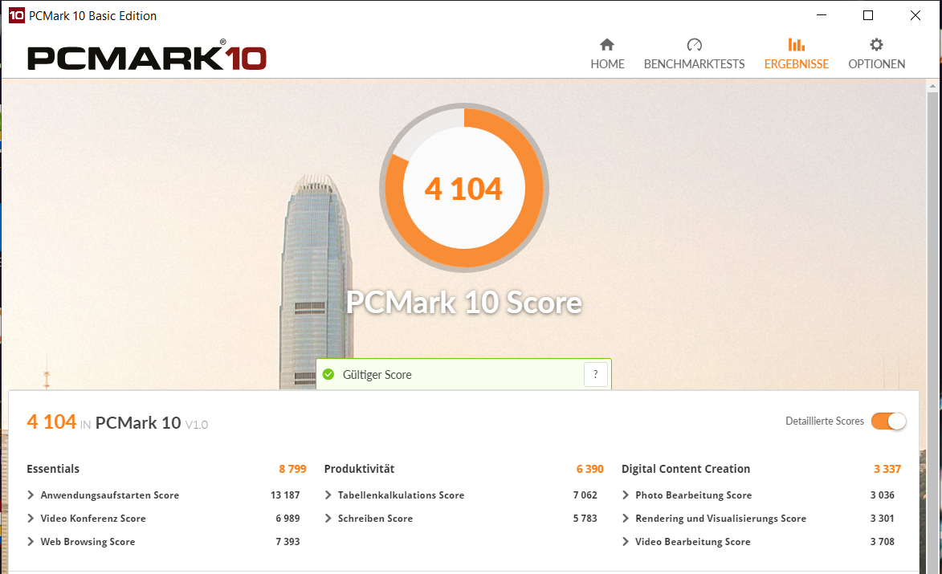Select the Ergebnisse bar chart icon
942x574 pixels.
click(796, 44)
